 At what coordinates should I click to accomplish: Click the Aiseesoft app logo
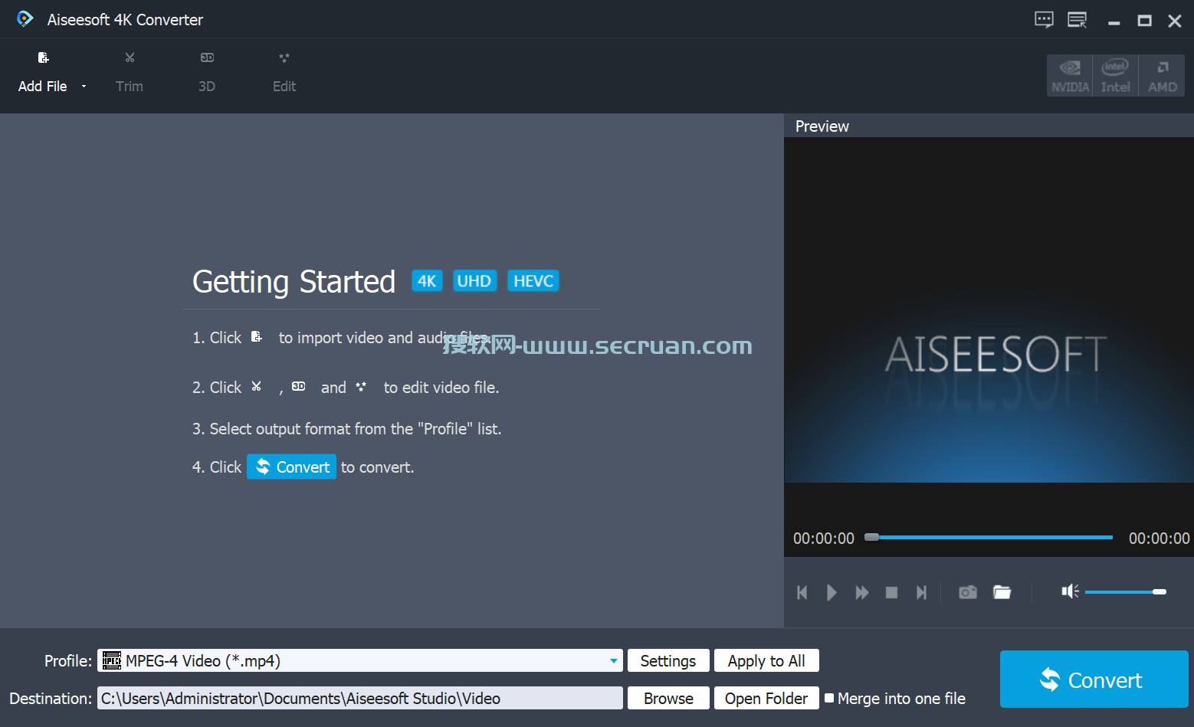click(25, 19)
